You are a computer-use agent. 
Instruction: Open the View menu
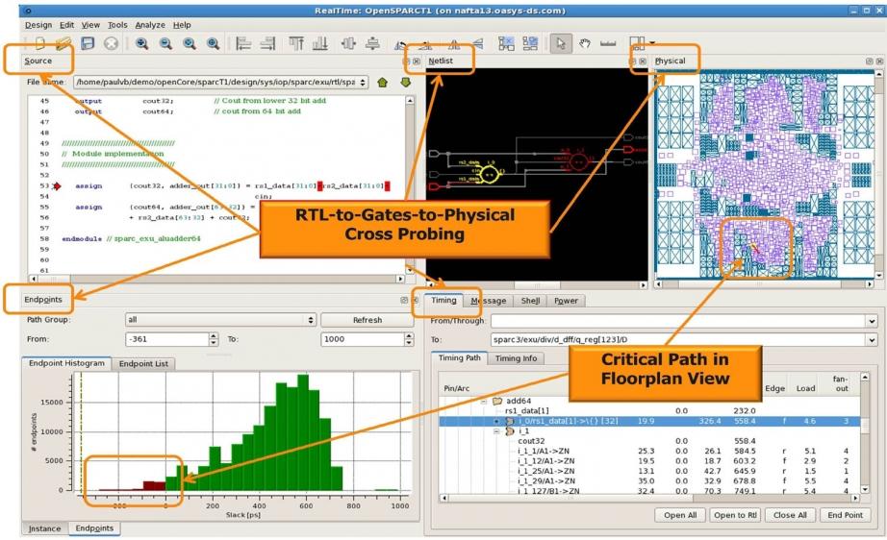click(90, 25)
